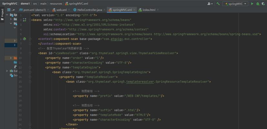The width and height of the screenshot is (267, 129).
Task: Click the Spring bean gutter icon at line 2
Action: click(25, 20)
